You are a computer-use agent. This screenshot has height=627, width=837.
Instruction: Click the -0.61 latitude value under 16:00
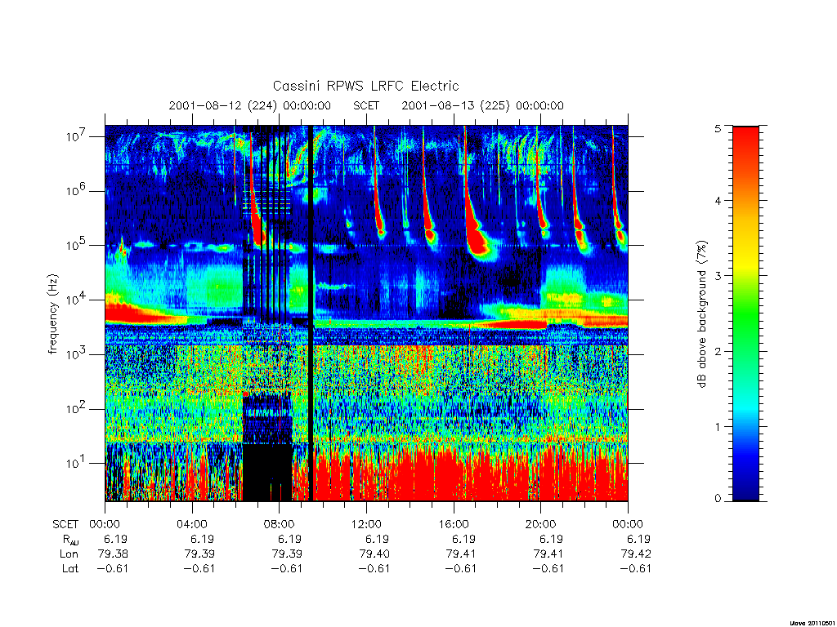(461, 568)
